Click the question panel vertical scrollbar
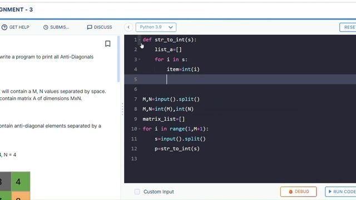The width and height of the screenshot is (356, 200). point(118,59)
